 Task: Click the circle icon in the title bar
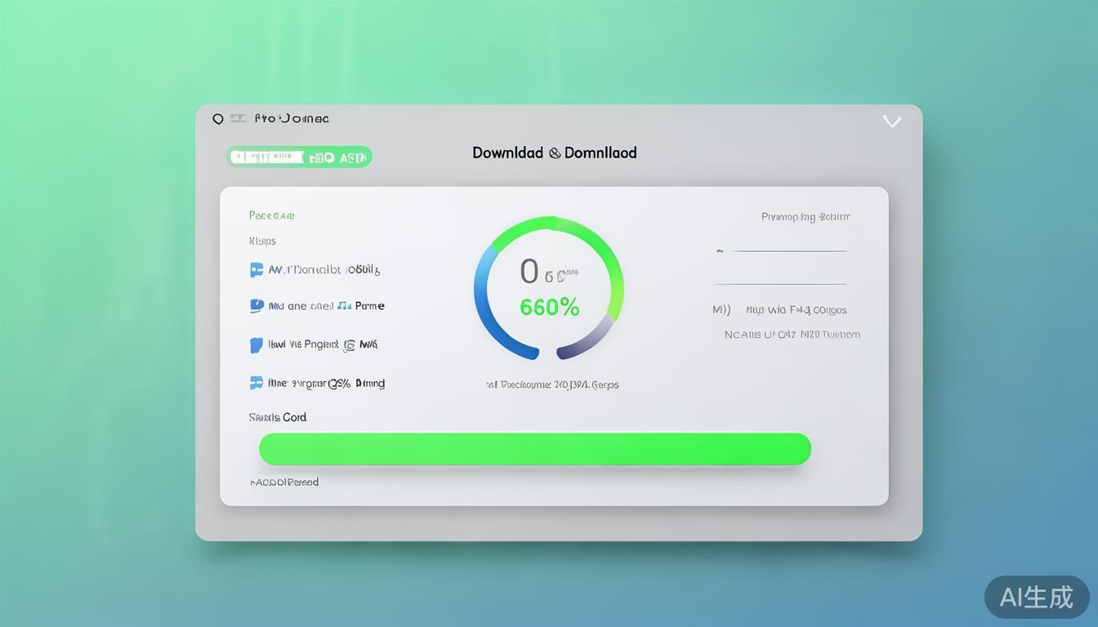[218, 119]
